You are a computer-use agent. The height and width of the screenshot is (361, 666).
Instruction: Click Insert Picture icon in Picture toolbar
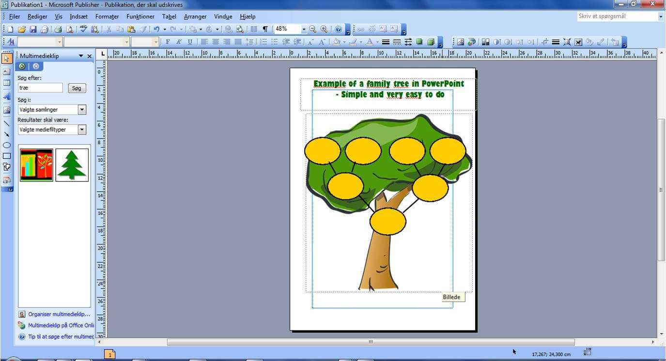(x=460, y=42)
